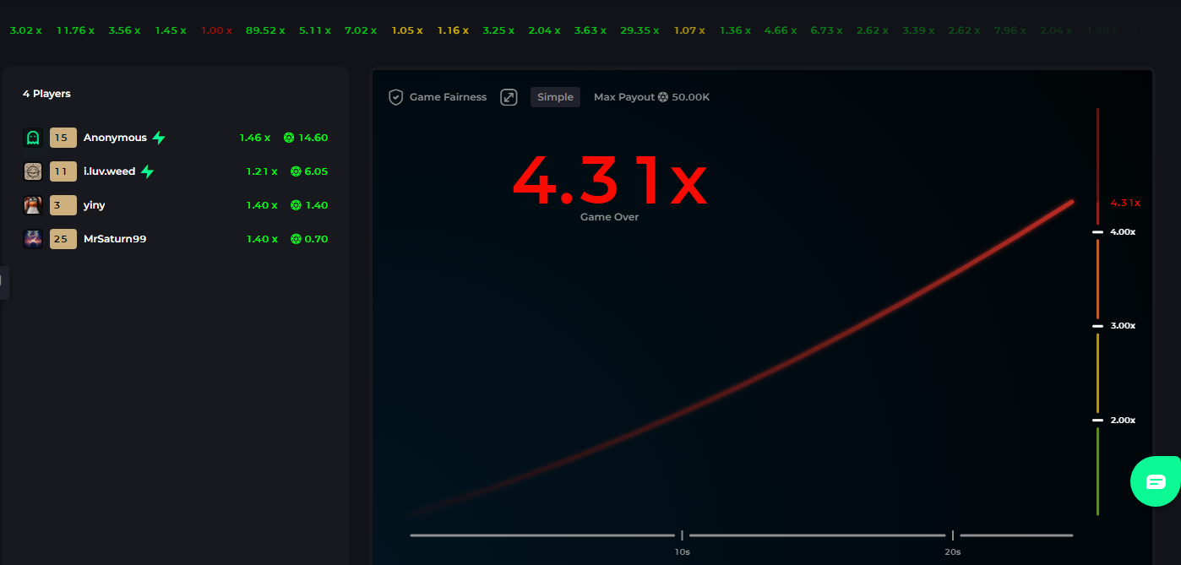Click lightning bolt next to i.luv.weed
Viewport: 1181px width, 565px height.
148,171
